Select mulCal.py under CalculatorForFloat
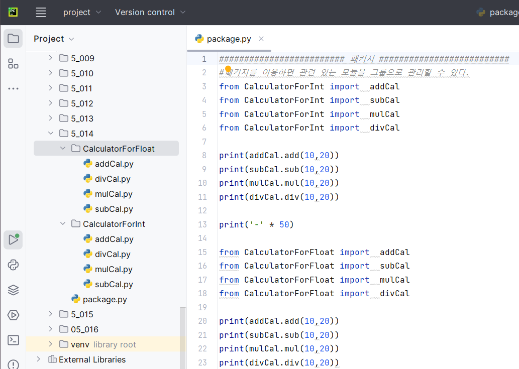519x369 pixels. point(114,194)
